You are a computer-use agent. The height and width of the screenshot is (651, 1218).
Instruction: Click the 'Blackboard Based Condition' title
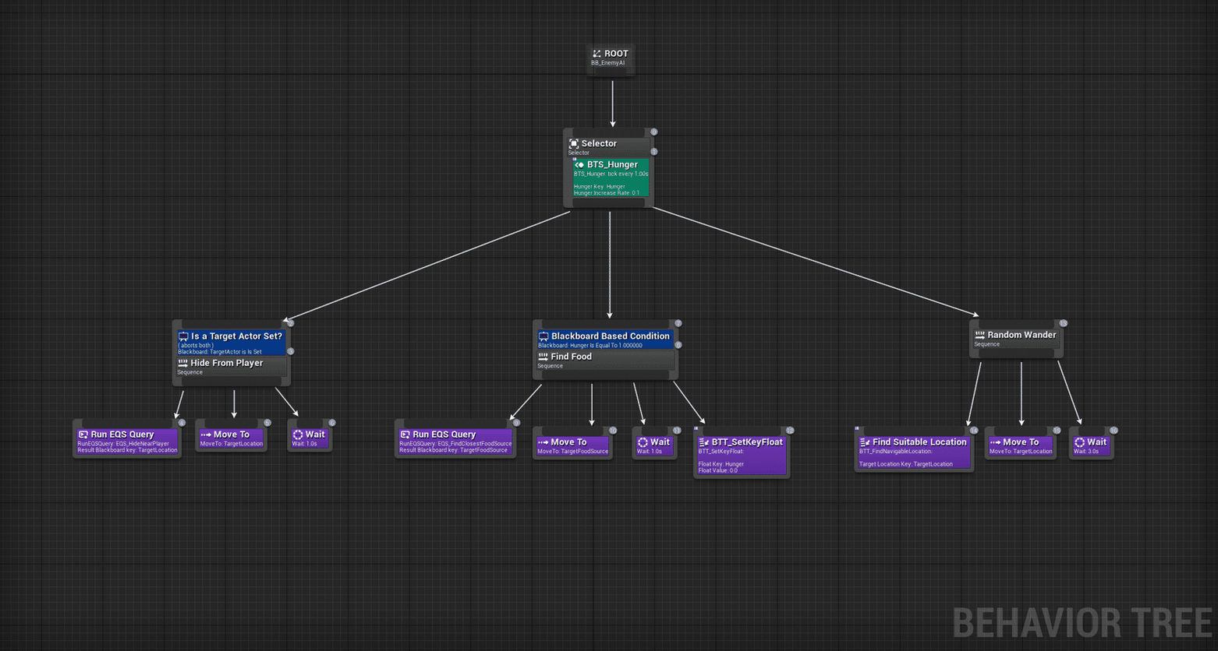click(x=611, y=336)
